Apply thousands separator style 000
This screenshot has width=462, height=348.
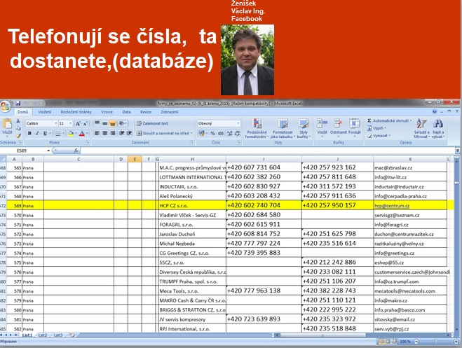221,134
